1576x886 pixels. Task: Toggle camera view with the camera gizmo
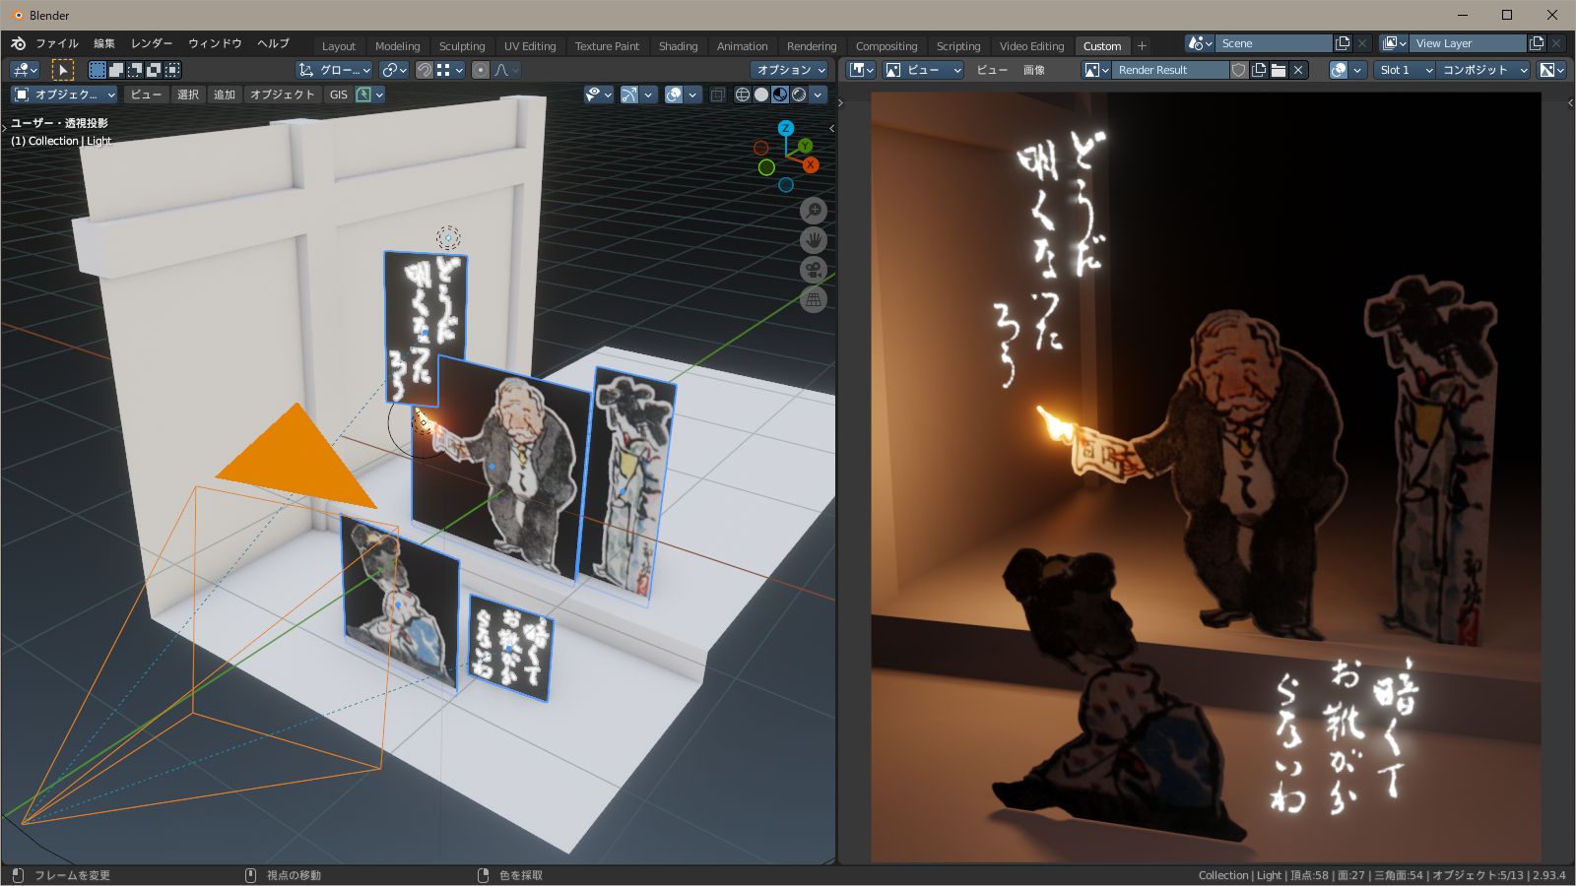pyautogui.click(x=814, y=270)
